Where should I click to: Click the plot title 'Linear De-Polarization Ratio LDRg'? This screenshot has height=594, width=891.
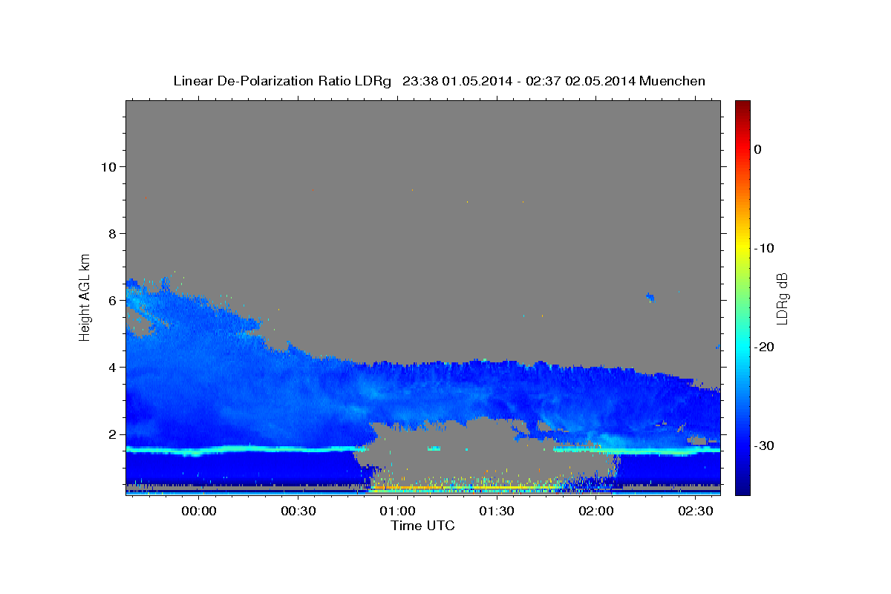pyautogui.click(x=282, y=81)
